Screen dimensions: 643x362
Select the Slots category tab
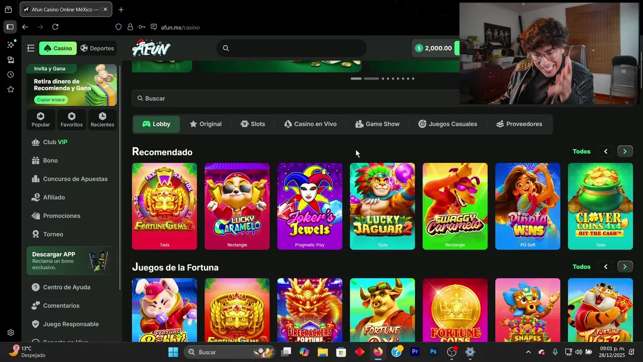253,124
